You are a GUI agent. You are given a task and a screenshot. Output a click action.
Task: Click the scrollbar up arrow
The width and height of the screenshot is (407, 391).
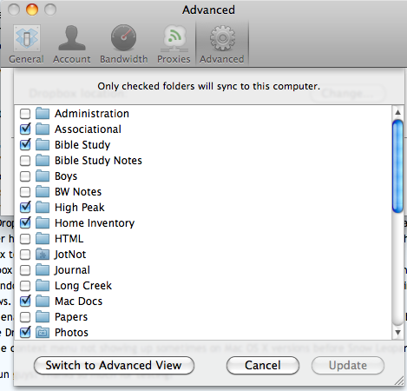[398, 112]
